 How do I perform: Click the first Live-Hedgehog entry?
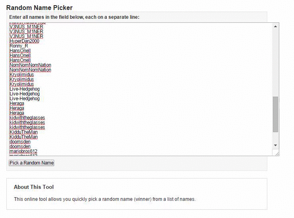click(25, 89)
